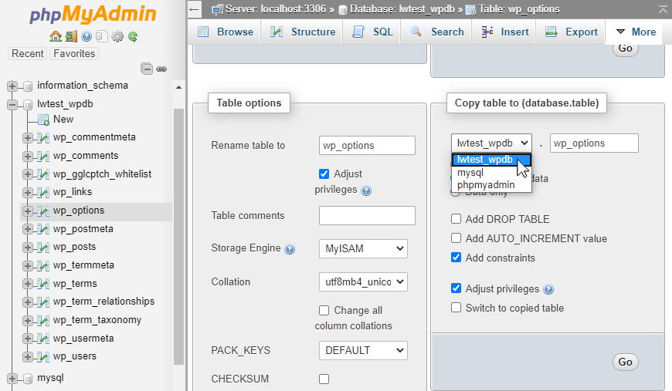Click Database: lwtest_wpdb breadcrumb link
This screenshot has width=672, height=391.
tap(402, 9)
